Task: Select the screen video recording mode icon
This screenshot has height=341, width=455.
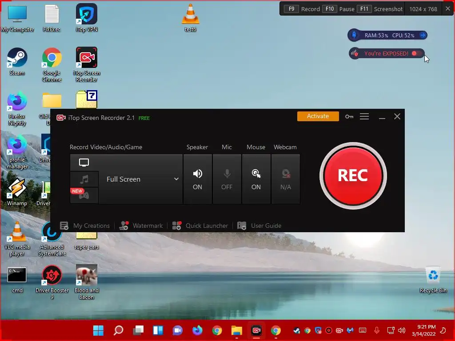Action: [84, 163]
